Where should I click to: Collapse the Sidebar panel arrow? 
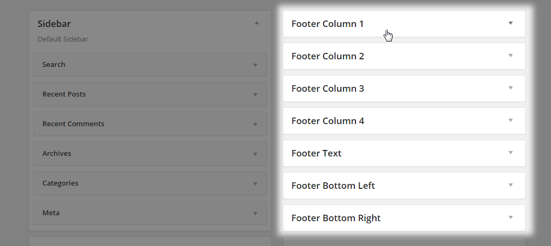click(x=257, y=23)
